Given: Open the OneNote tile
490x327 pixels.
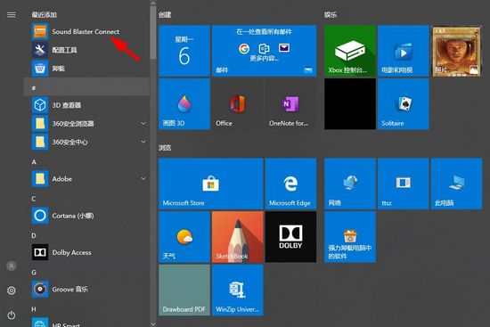Looking at the screenshot, I should coord(290,104).
